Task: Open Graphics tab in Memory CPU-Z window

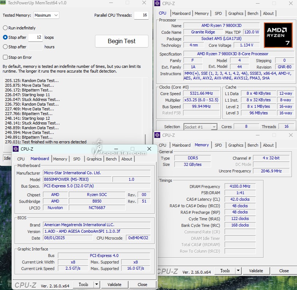Action: (235, 145)
